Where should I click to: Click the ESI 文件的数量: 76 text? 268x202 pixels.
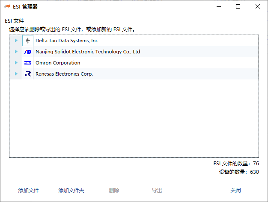click(x=236, y=164)
